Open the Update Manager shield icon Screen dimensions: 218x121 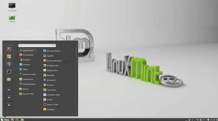(x=208, y=120)
